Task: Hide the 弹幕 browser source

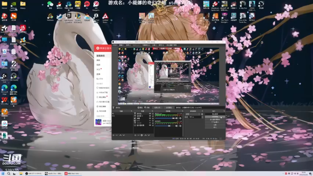Action: coord(150,119)
